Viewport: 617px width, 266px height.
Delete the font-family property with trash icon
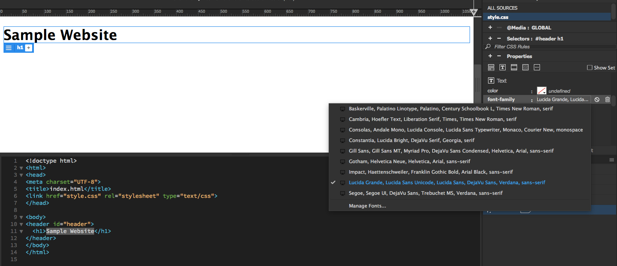(x=607, y=100)
